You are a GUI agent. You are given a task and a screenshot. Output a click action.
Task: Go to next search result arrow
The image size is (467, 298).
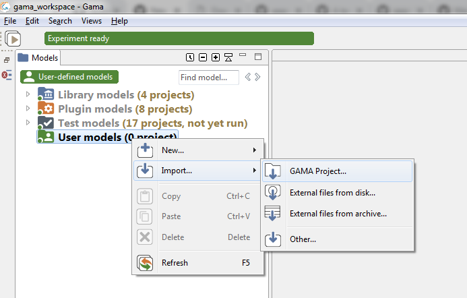coord(257,77)
